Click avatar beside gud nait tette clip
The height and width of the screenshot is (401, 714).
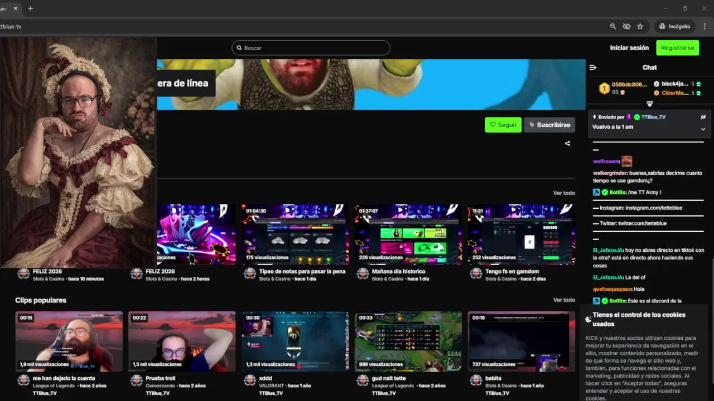tap(363, 380)
